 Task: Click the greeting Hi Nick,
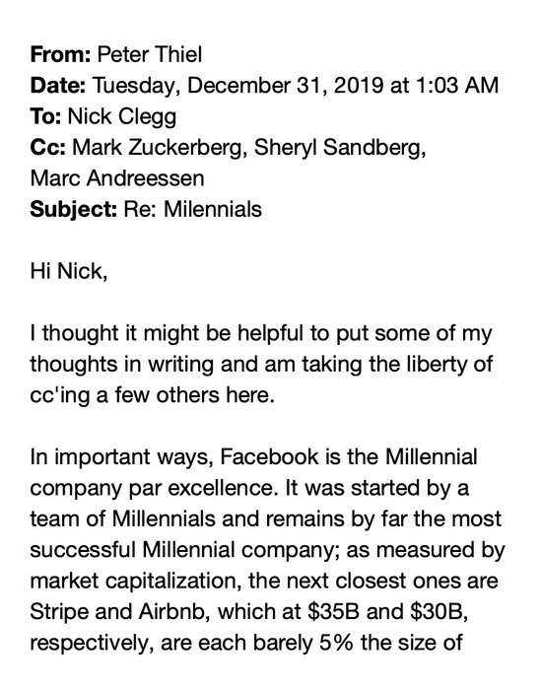pyautogui.click(x=69, y=271)
